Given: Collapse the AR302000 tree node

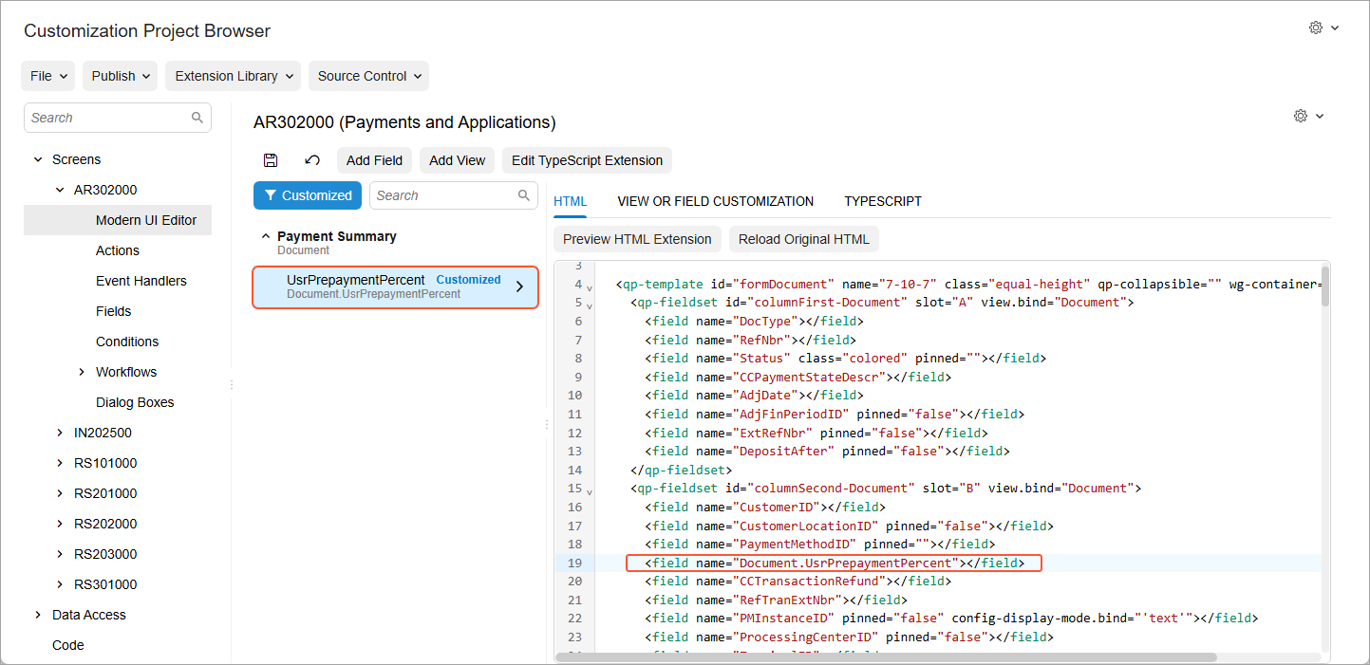Looking at the screenshot, I should [60, 190].
